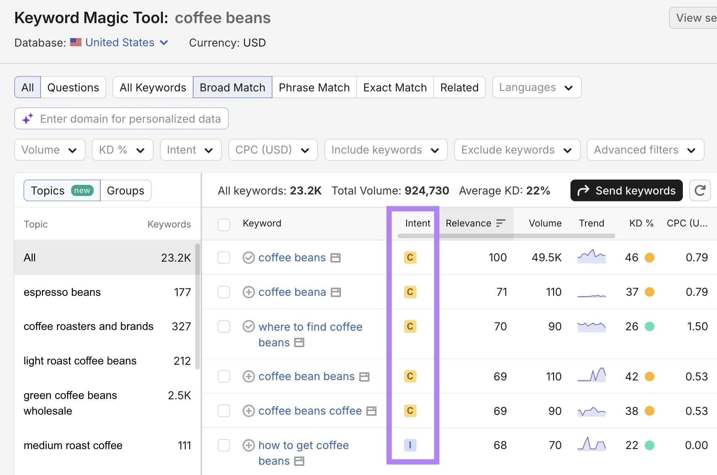Switch to the Questions tab
This screenshot has height=475, width=717.
click(x=73, y=87)
